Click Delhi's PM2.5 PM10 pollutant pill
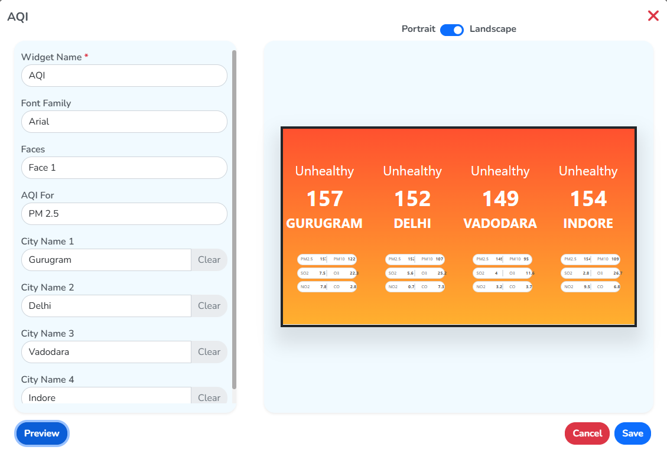Image resolution: width=667 pixels, height=450 pixels. coord(415,259)
